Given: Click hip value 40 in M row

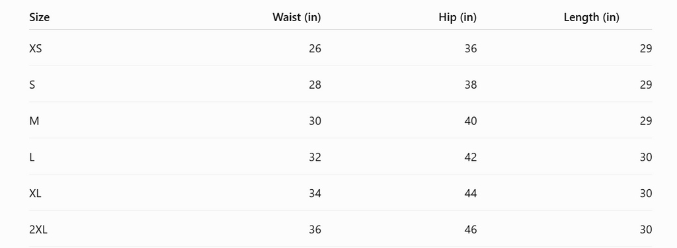Looking at the screenshot, I should pos(471,121).
